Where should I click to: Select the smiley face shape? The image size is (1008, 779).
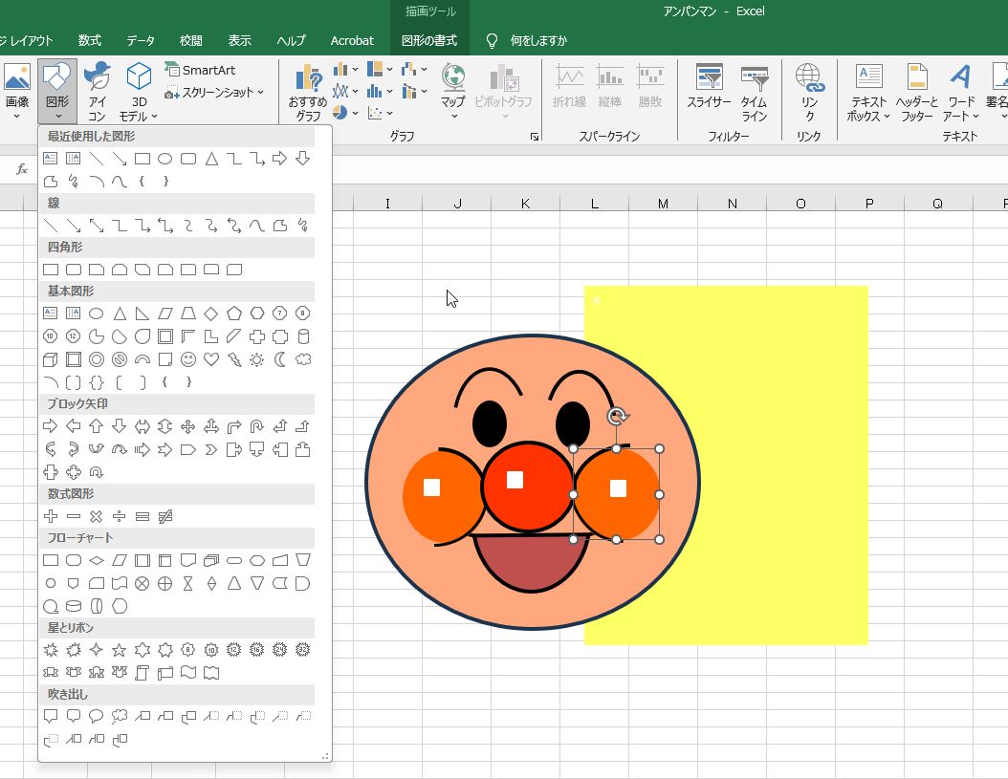pyautogui.click(x=188, y=359)
